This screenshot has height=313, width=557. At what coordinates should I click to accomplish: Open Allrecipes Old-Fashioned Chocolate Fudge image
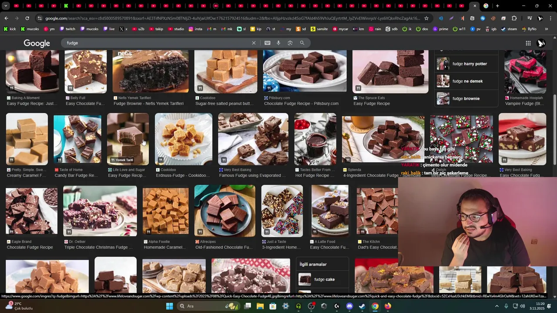tap(225, 211)
